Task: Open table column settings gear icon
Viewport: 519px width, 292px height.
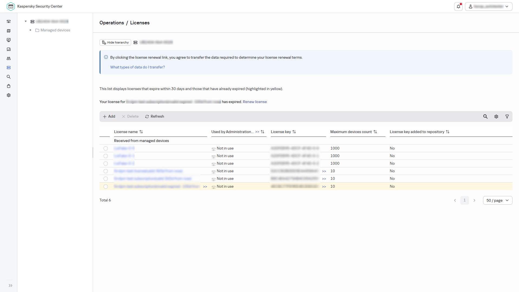Action: tap(496, 117)
